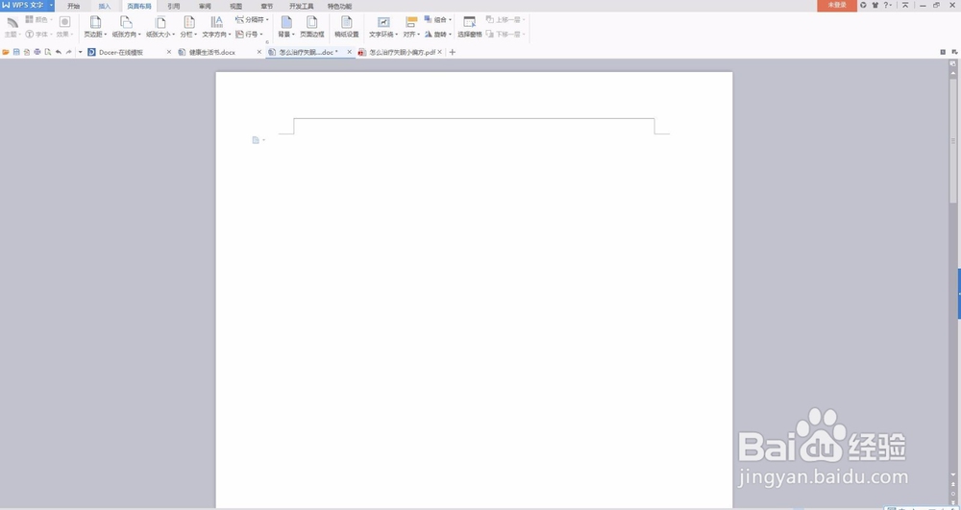Screen dimensions: 961x510
Task: Close the 怎么治疗失眠小偏方.pdf tab
Action: tap(439, 52)
